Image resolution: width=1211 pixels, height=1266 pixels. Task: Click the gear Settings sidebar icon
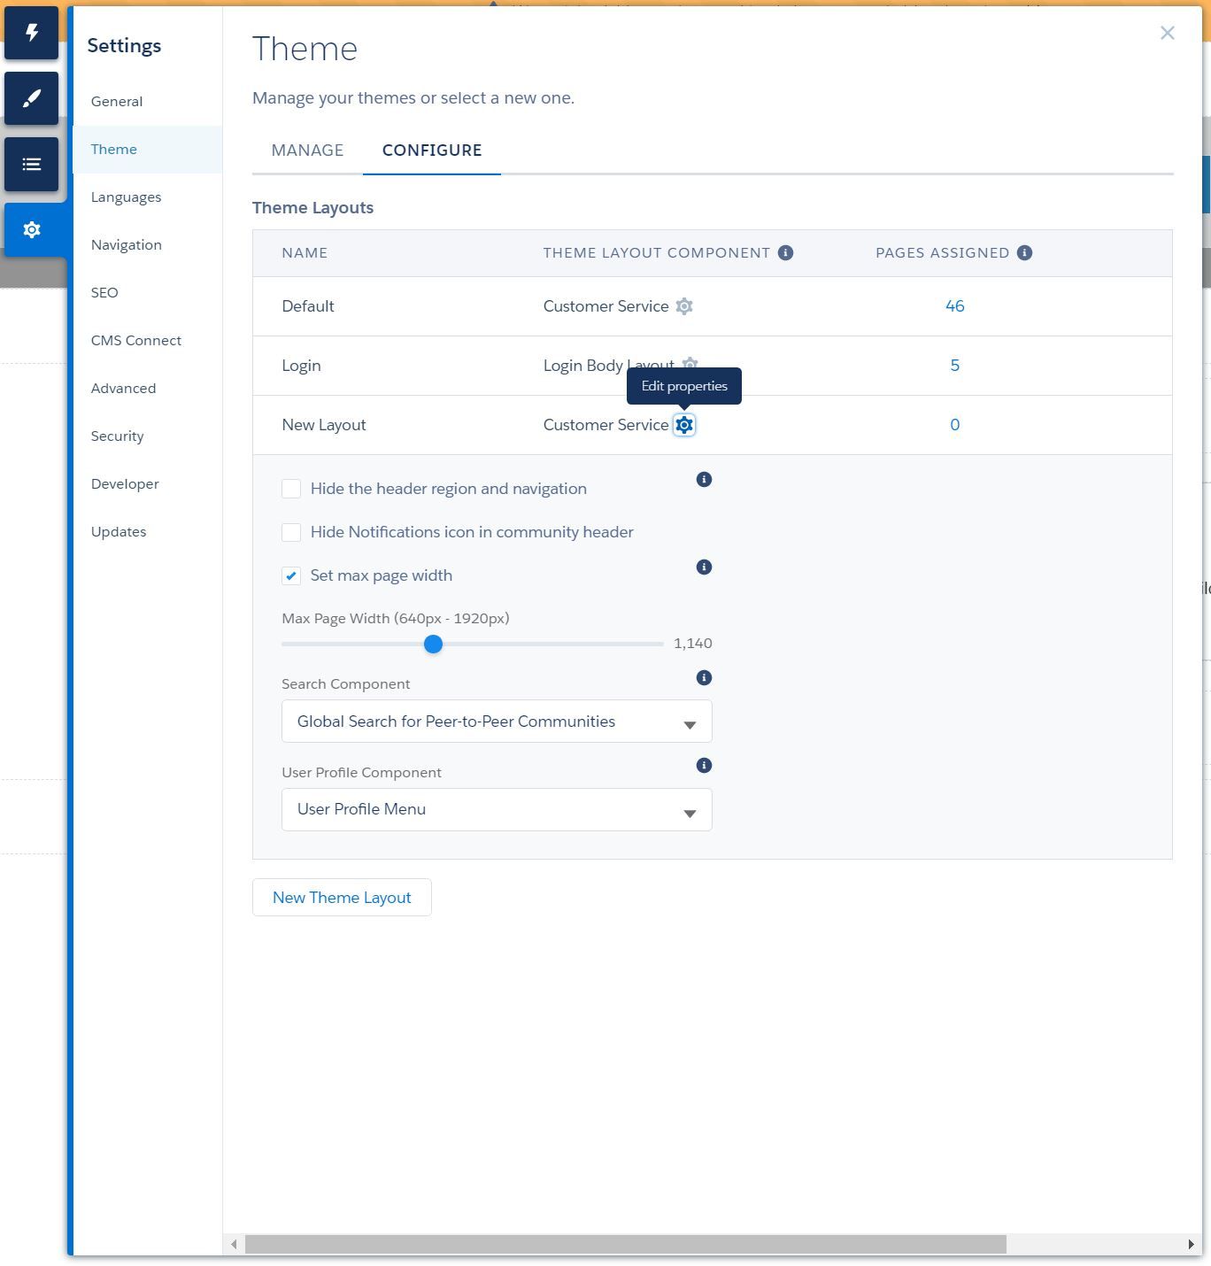[x=32, y=230]
